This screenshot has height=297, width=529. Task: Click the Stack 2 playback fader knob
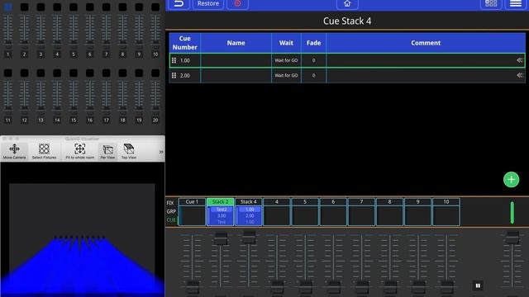click(x=221, y=238)
